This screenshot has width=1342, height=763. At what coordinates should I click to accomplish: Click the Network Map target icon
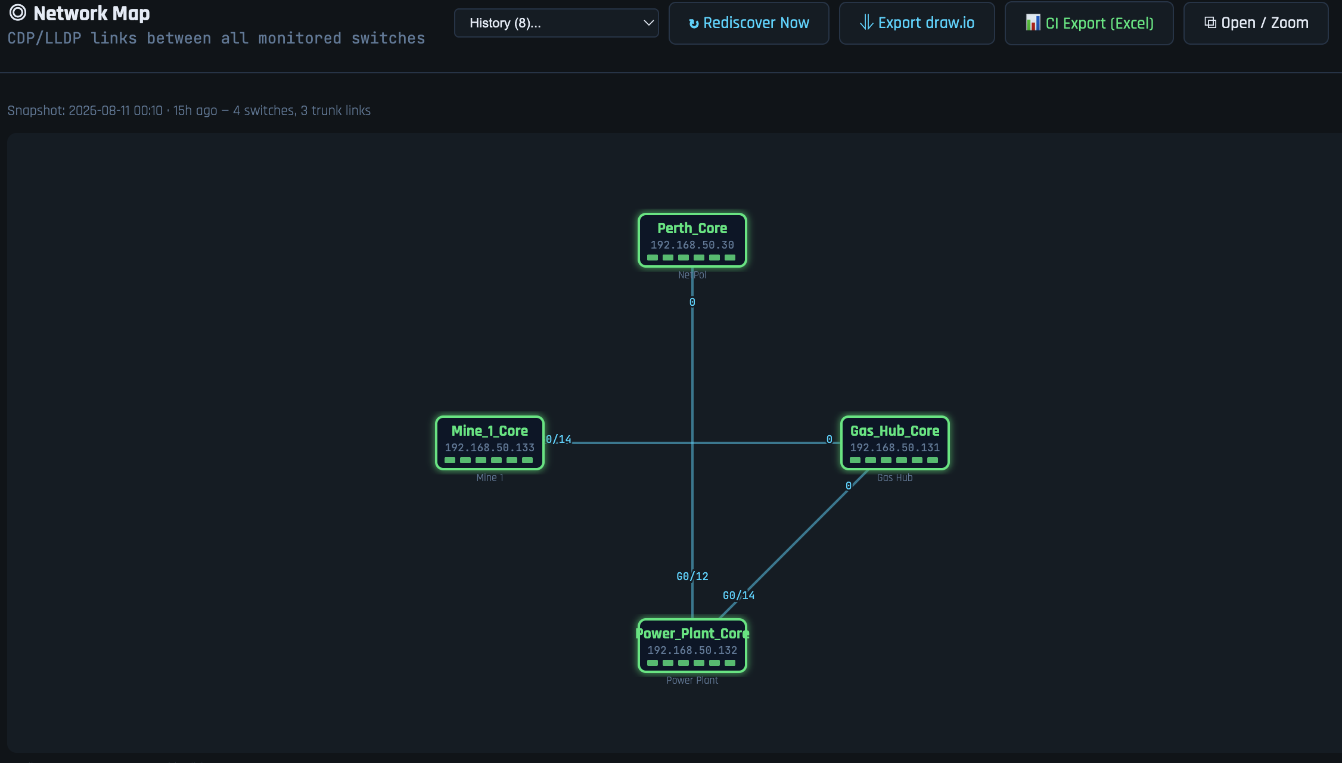click(x=18, y=13)
